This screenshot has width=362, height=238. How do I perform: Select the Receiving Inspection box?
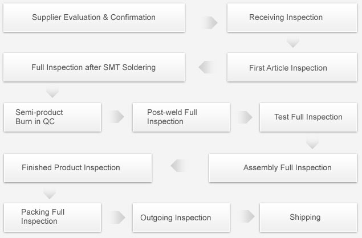[x=292, y=18]
